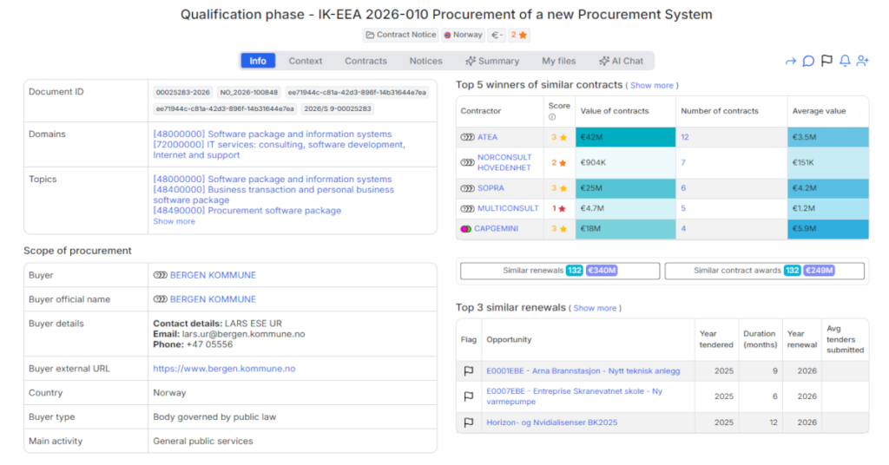Screen dimensions: 889x465
Task: Open Buyer official name BERGEN KOMMUNE link
Action: (x=214, y=299)
